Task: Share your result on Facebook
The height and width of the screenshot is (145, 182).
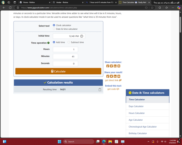Action: pyautogui.click(x=108, y=76)
